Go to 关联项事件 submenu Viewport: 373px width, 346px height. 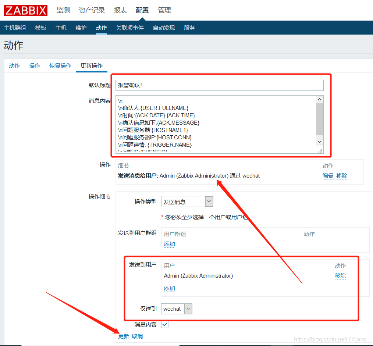pos(130,28)
